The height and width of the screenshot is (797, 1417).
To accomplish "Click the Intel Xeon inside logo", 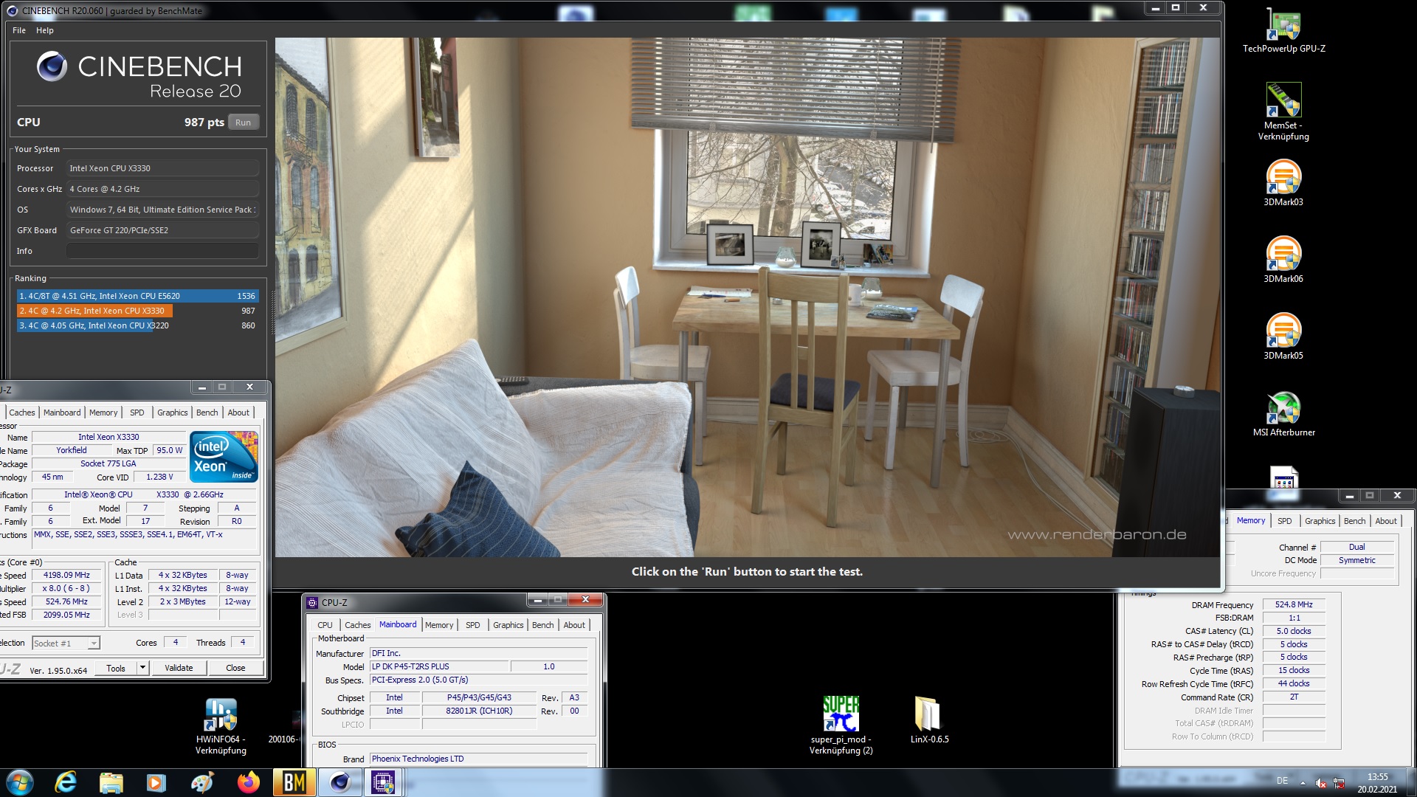I will click(224, 456).
